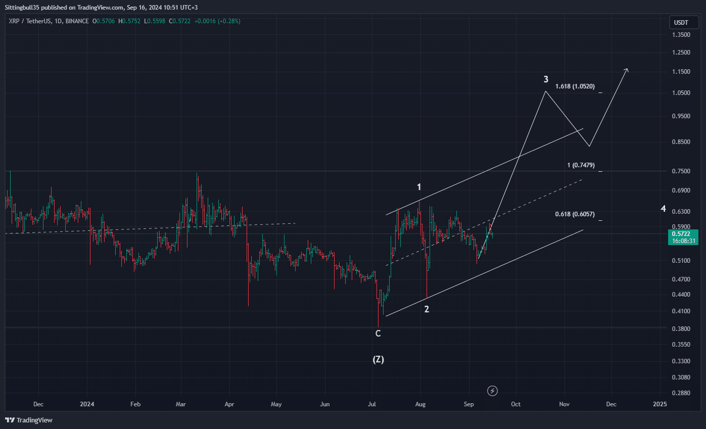Image resolution: width=706 pixels, height=429 pixels.
Task: Click the change value +0.0016 (+0.28%)
Action: pyautogui.click(x=218, y=21)
